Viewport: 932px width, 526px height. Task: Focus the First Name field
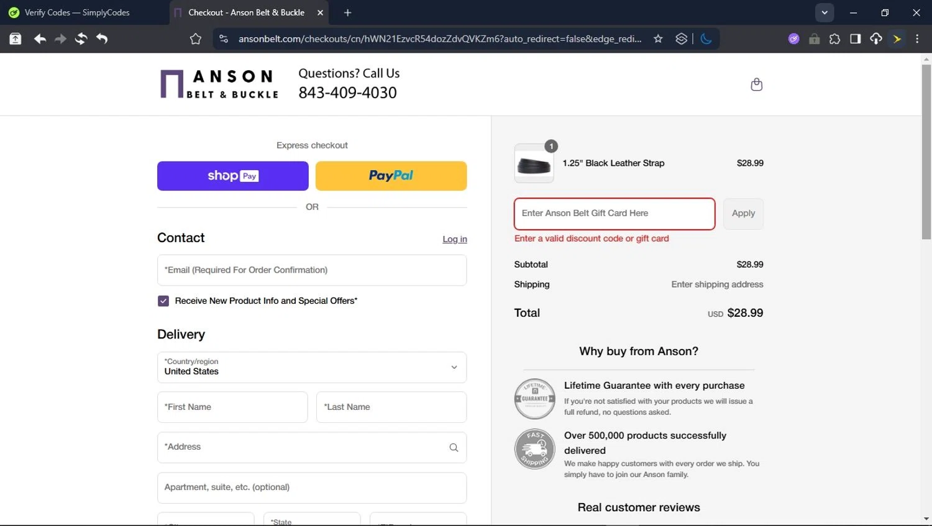tap(232, 407)
